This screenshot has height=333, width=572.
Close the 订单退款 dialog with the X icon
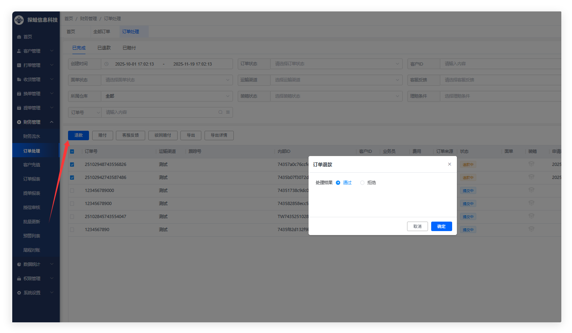click(x=449, y=164)
